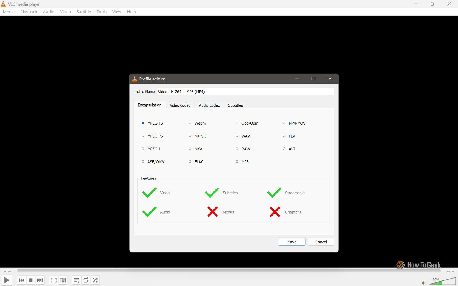Open the Subtitle menu
Image resolution: width=458 pixels, height=286 pixels.
pyautogui.click(x=84, y=12)
